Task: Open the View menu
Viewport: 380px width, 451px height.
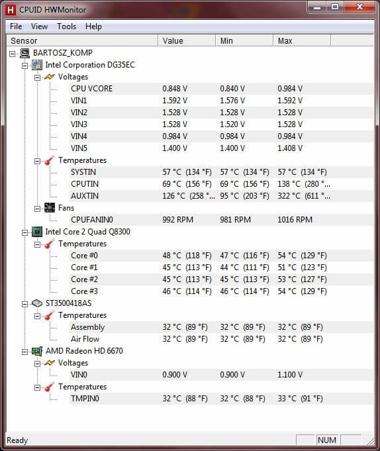Action: click(x=39, y=26)
